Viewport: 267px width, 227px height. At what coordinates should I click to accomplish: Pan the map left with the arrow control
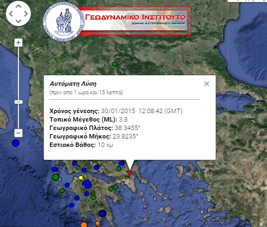[11, 14]
